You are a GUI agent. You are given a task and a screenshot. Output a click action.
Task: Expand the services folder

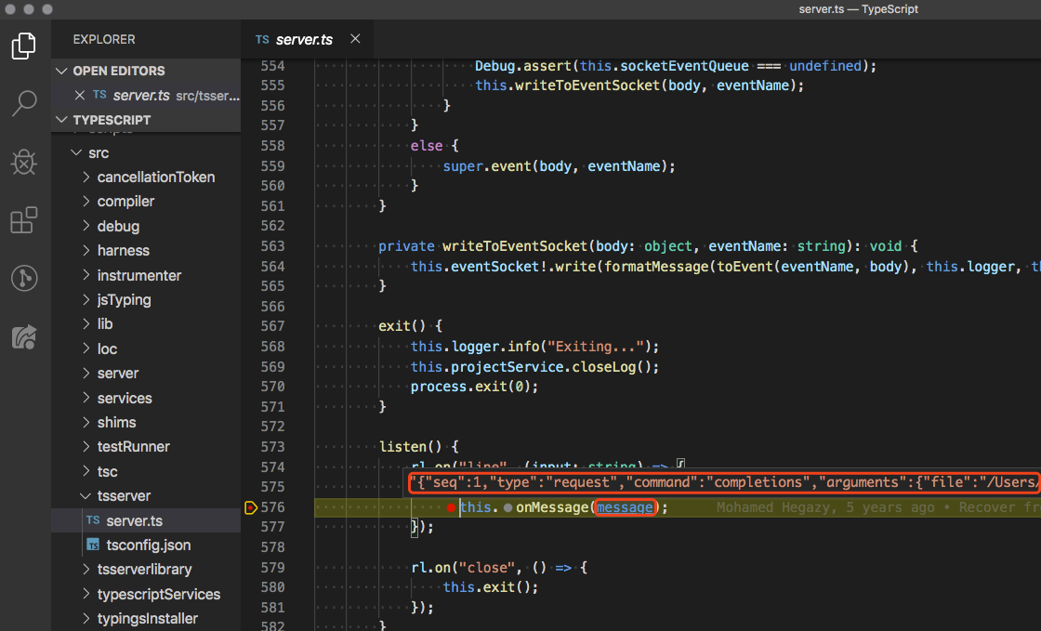124,398
